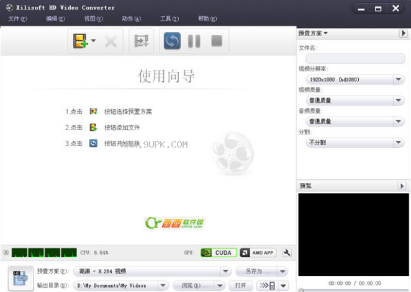Click the 使用向导 heading text
This screenshot has height=292, width=411.
[166, 76]
